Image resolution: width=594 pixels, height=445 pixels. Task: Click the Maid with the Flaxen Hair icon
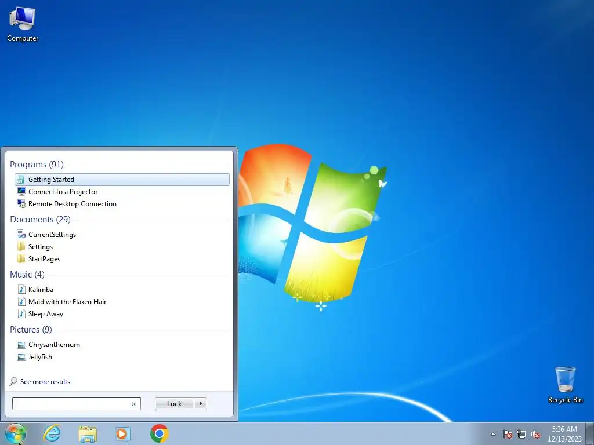point(21,301)
